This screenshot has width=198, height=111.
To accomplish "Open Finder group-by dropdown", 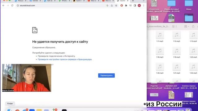I will coord(187,27).
